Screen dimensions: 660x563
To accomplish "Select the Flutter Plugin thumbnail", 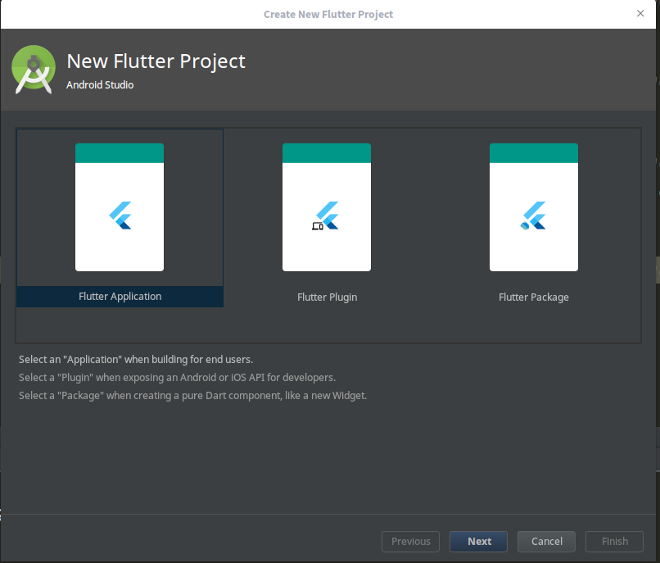I will click(327, 207).
